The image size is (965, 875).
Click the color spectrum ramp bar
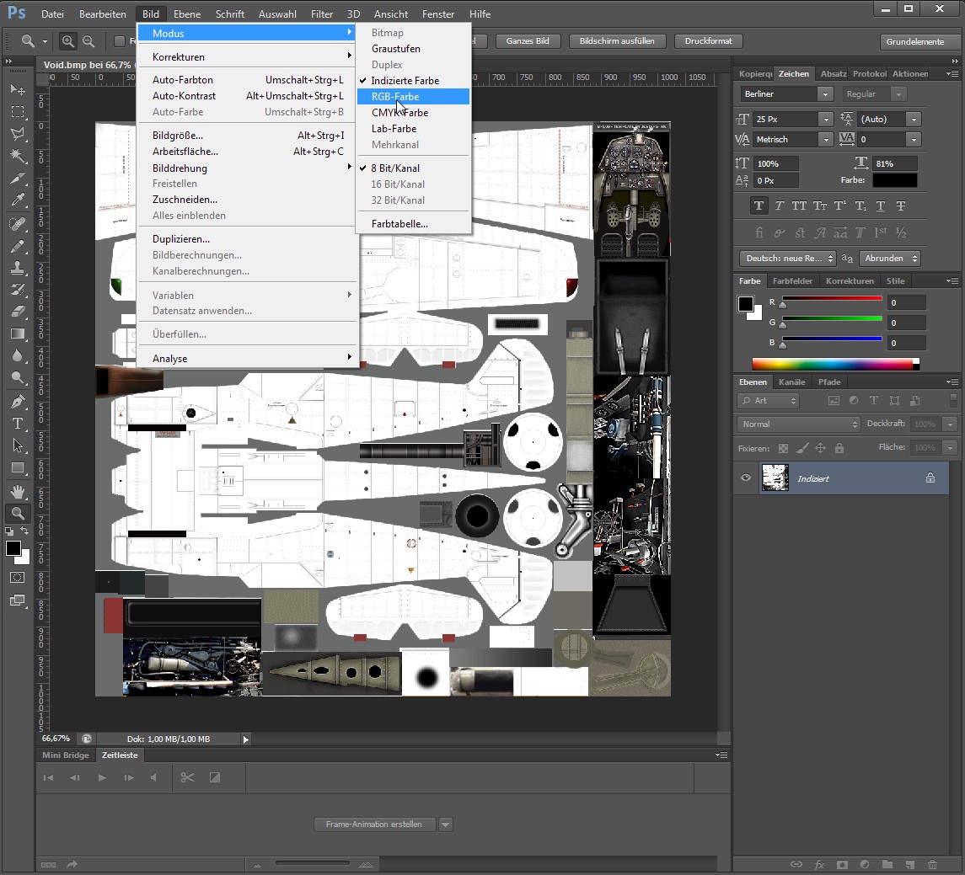click(x=832, y=365)
